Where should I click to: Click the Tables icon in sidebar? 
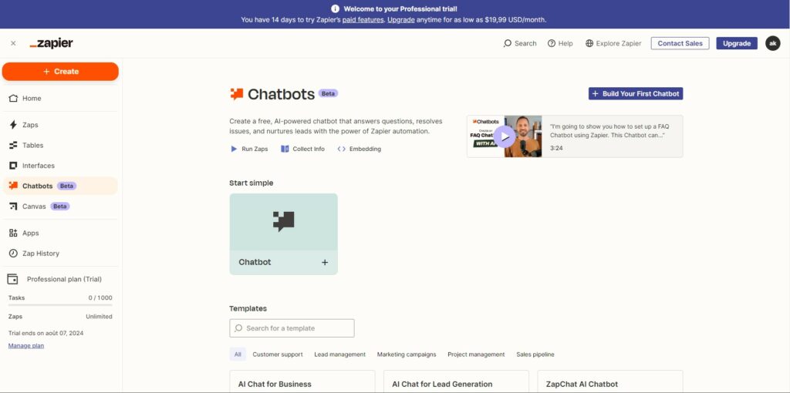14,145
